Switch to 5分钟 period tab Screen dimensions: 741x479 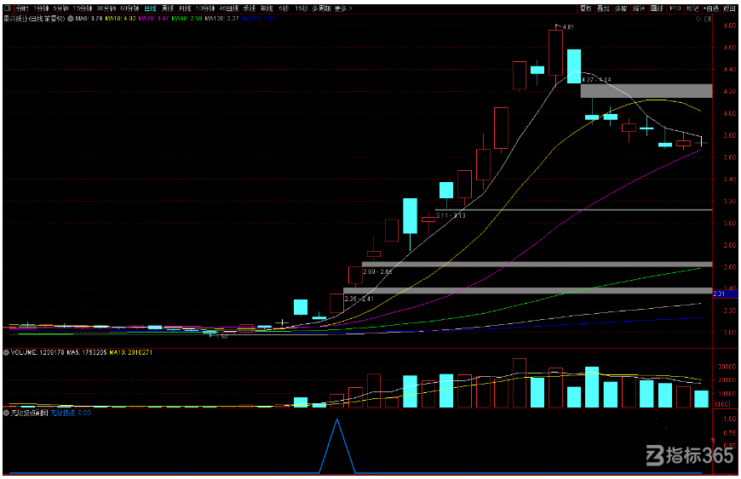61,9
